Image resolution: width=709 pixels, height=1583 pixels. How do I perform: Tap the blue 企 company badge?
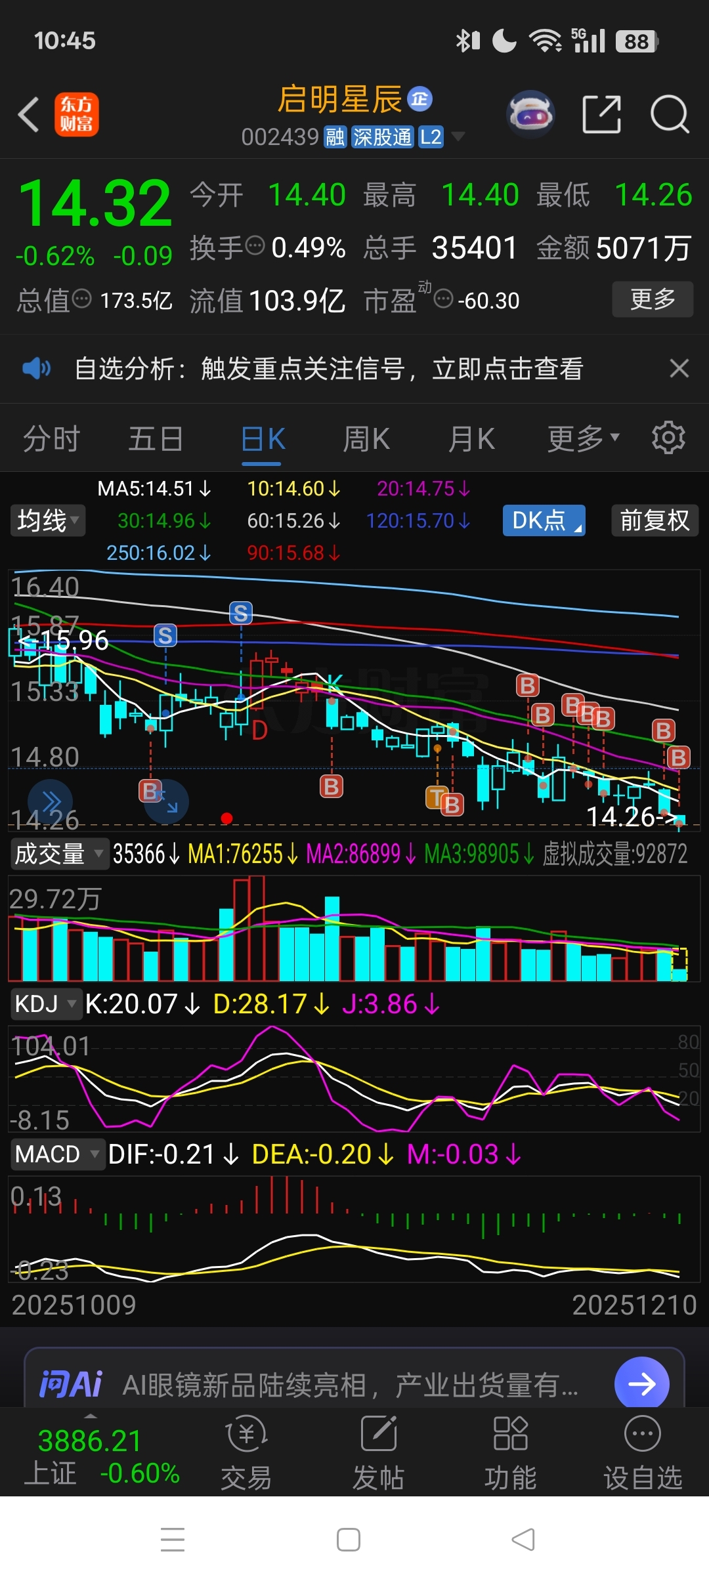click(x=420, y=99)
